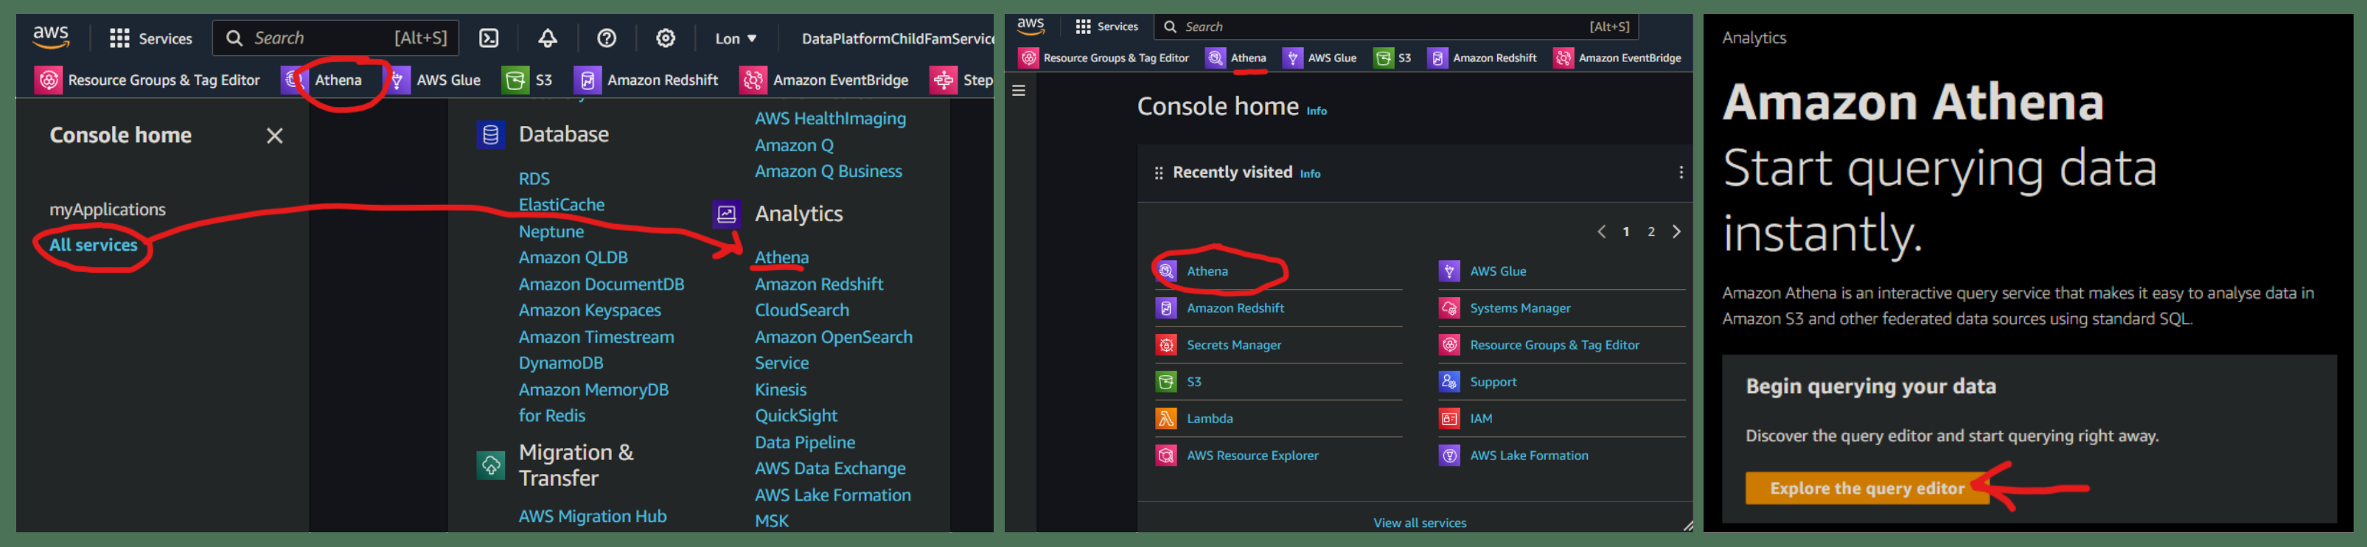Click the Explore the query editor button
Screen dimensions: 2367x547
(1866, 488)
